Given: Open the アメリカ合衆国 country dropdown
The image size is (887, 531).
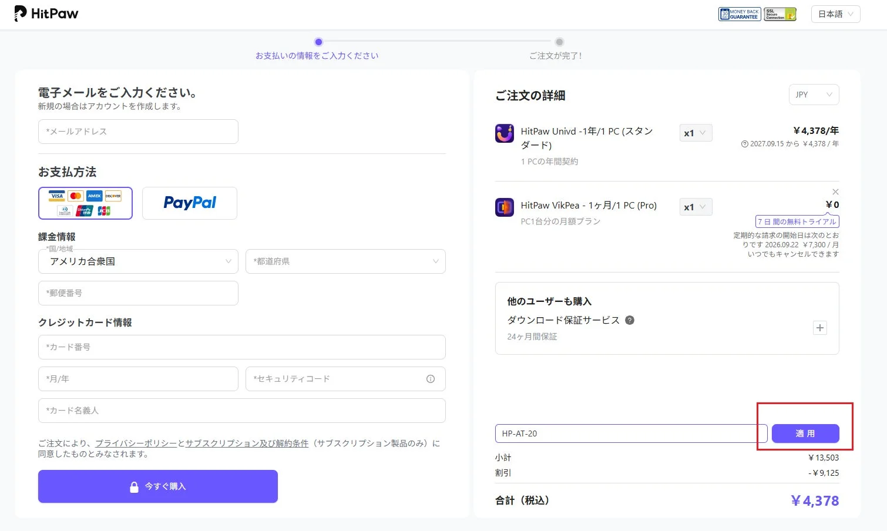Looking at the screenshot, I should click(x=138, y=261).
